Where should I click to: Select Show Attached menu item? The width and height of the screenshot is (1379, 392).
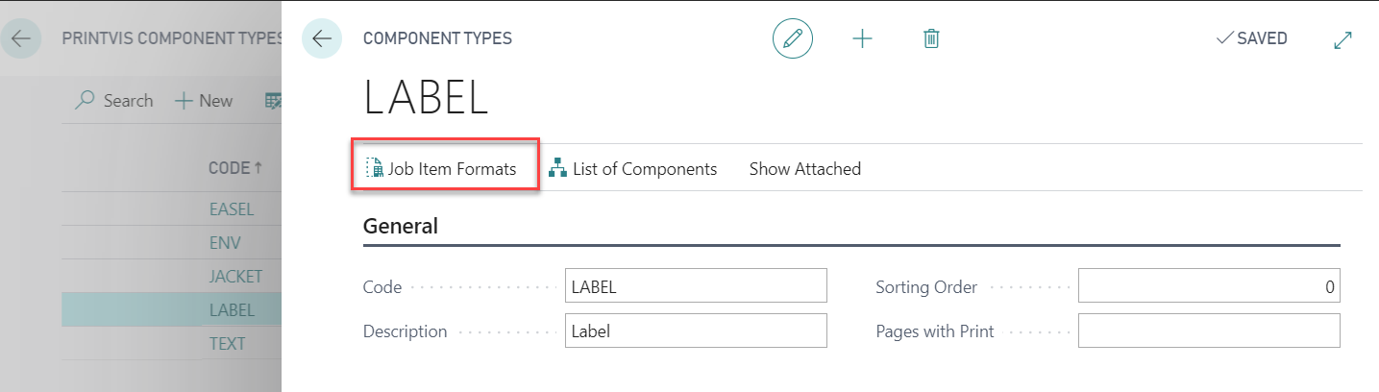pyautogui.click(x=805, y=169)
